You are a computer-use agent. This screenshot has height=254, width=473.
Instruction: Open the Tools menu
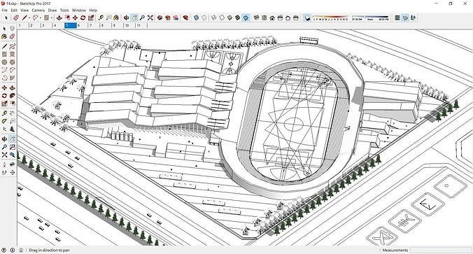tap(64, 10)
